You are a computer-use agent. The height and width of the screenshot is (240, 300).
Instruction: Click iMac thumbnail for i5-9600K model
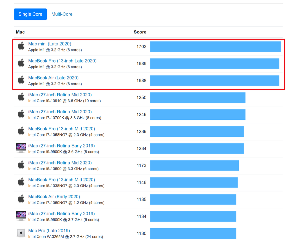21,216
